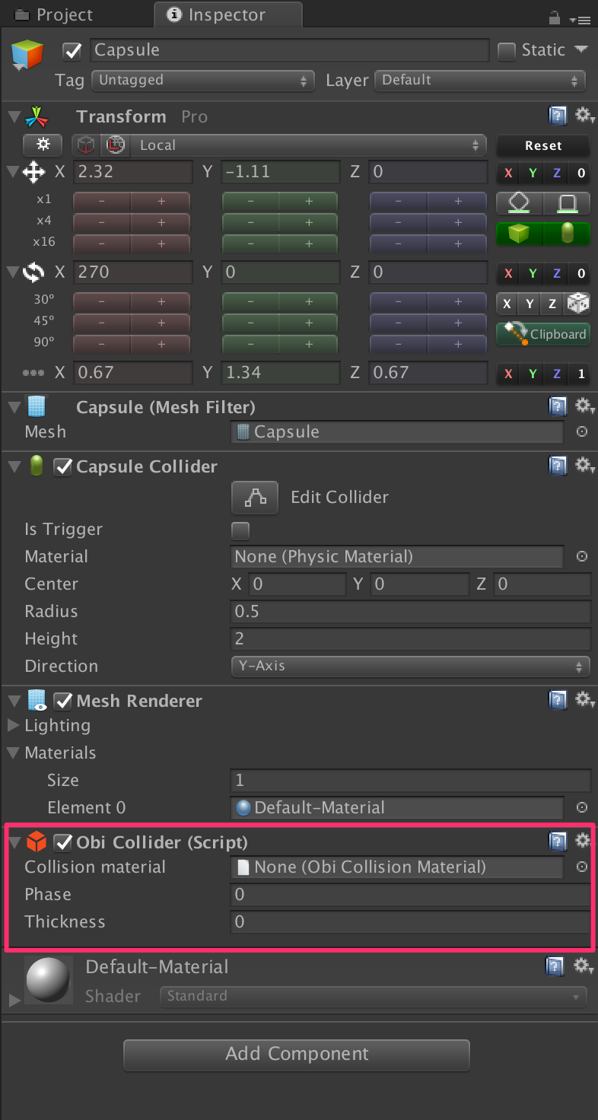Open the Direction Y-Axis dropdown

click(x=410, y=667)
